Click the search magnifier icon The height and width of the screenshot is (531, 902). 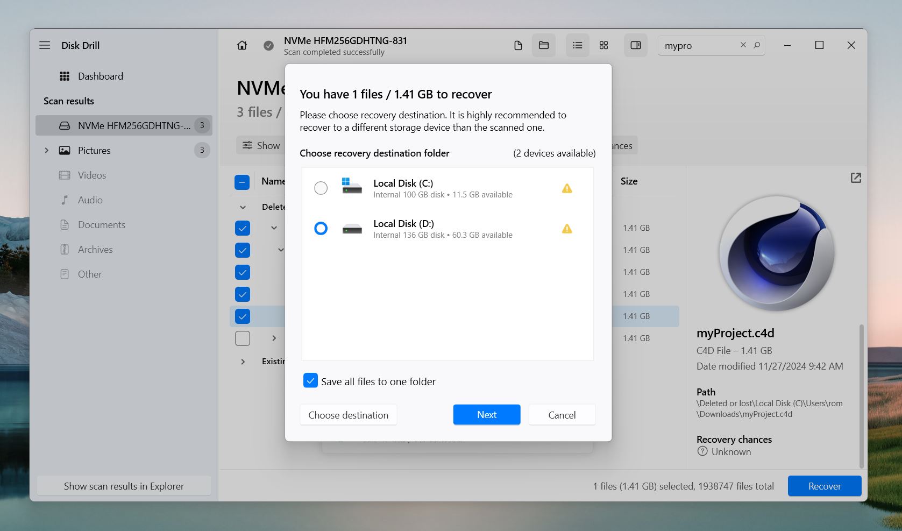coord(757,45)
